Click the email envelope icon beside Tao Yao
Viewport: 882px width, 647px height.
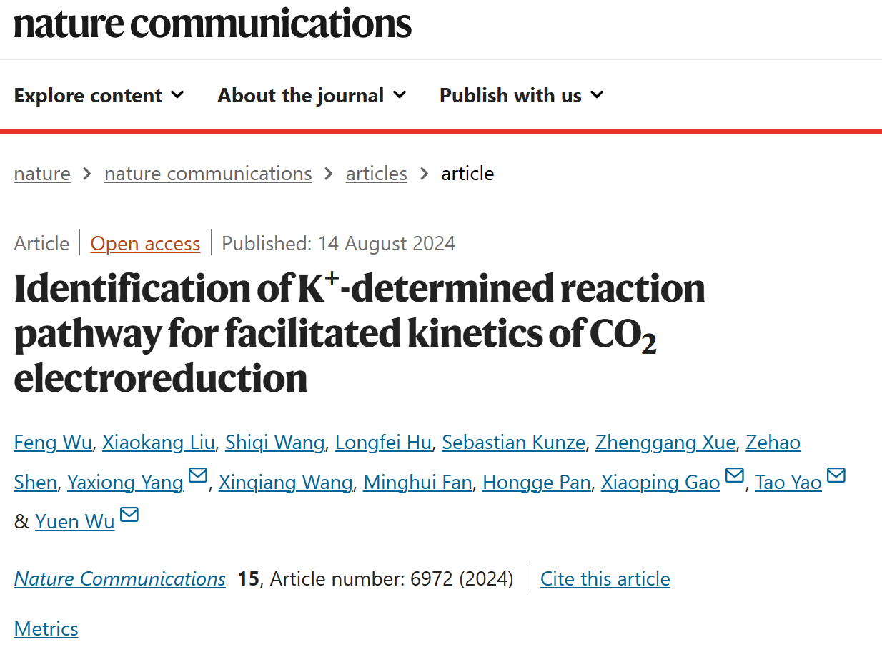836,475
